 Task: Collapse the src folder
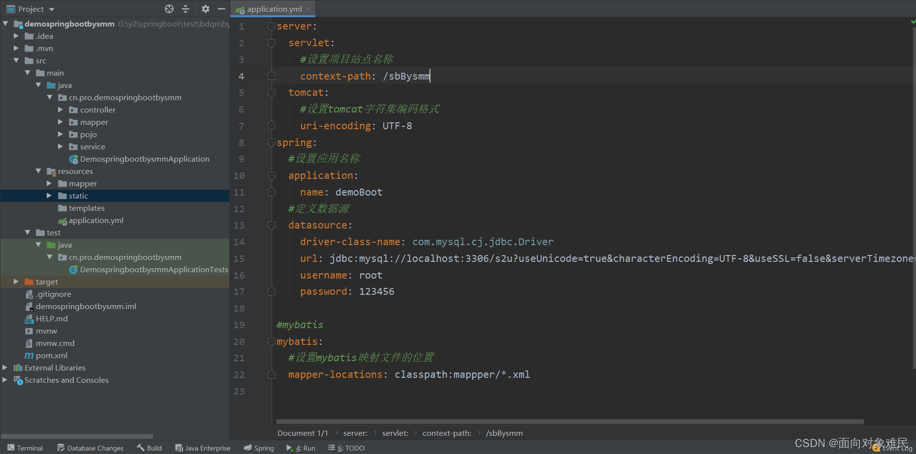16,60
